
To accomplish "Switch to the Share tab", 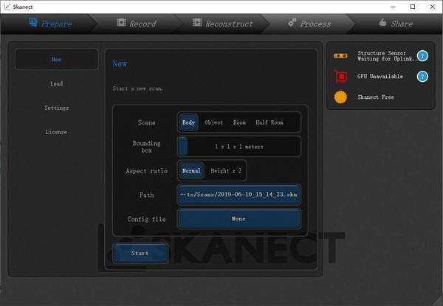I will 396,24.
